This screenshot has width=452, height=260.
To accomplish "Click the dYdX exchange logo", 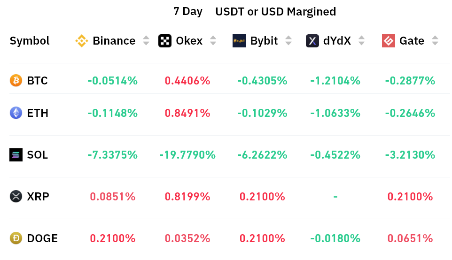I will [312, 41].
